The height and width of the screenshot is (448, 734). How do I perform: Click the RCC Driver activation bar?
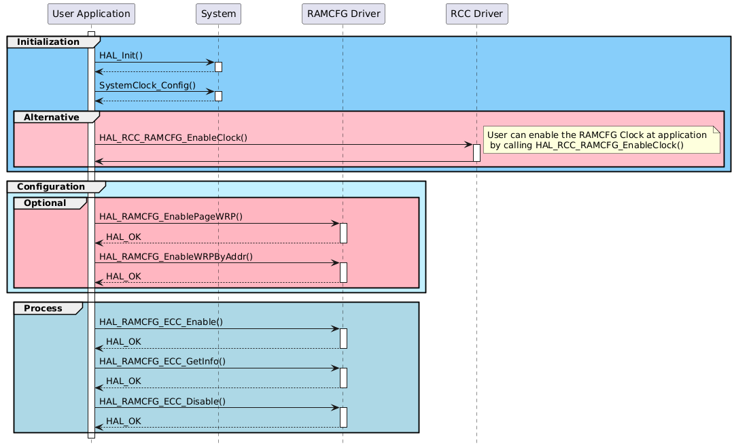click(x=476, y=152)
